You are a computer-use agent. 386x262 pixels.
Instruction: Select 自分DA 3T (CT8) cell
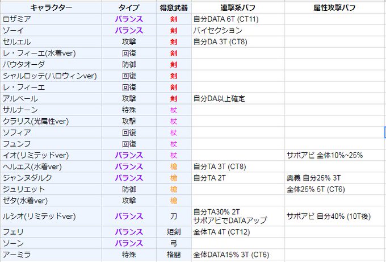pos(238,41)
